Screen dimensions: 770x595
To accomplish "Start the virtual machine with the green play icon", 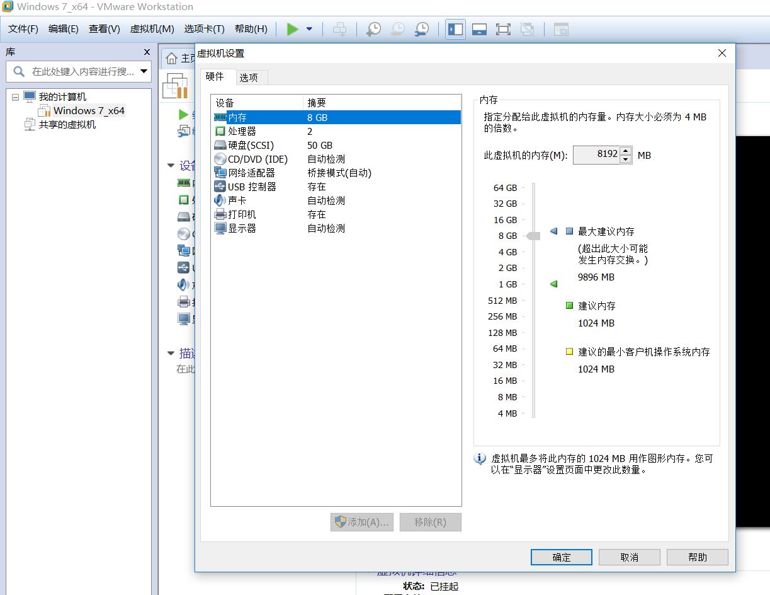I will [x=292, y=29].
